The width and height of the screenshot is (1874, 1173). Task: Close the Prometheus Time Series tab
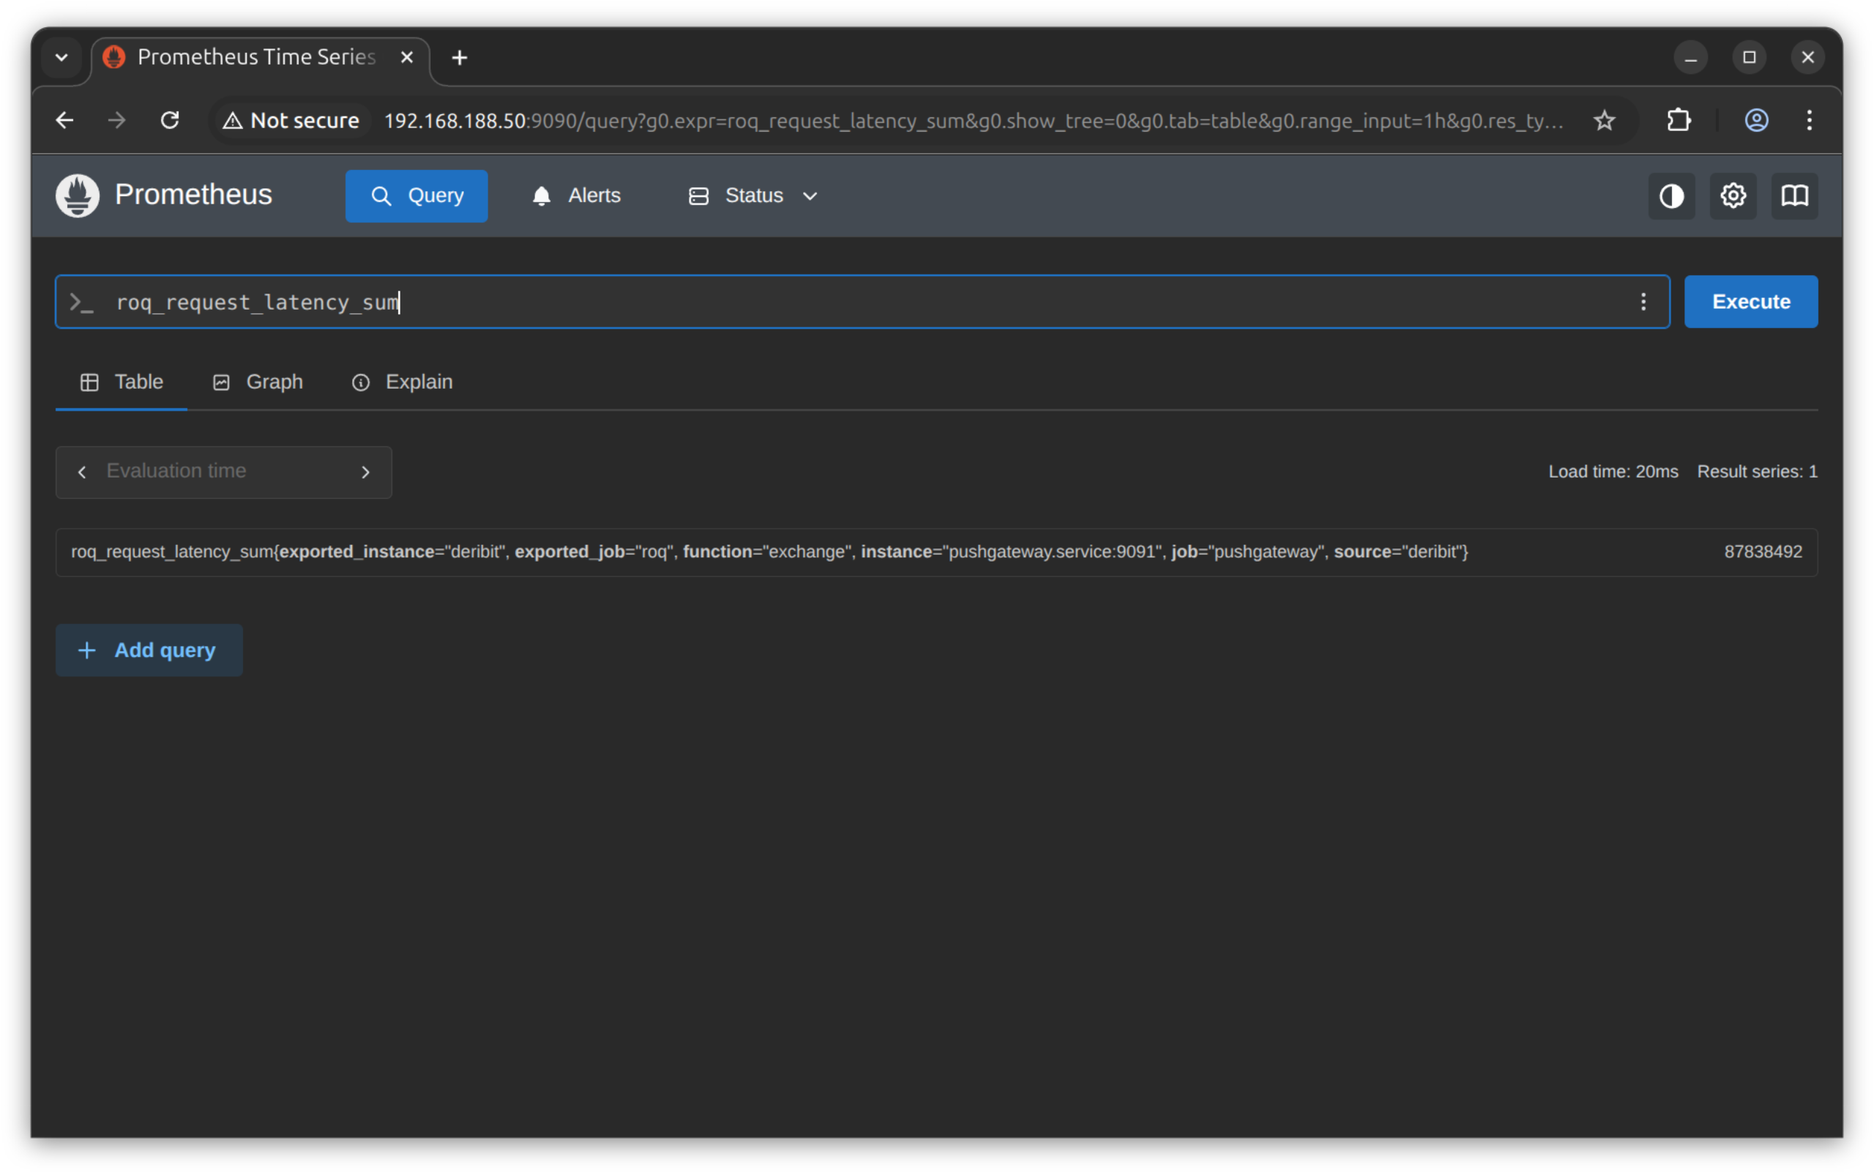(x=406, y=57)
